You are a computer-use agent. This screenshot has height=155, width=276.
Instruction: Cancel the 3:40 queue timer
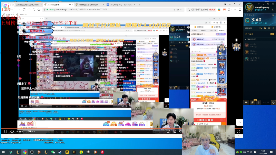click(273, 15)
